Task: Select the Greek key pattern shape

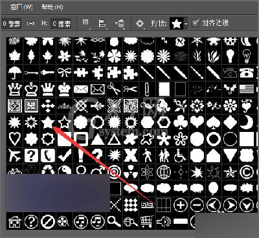Action: (x=148, y=205)
